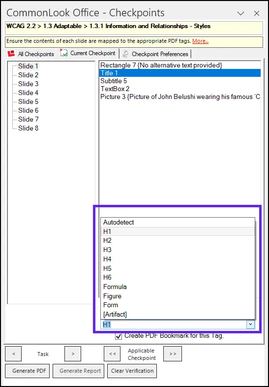The width and height of the screenshot is (269, 387).
Task: Choose H6 from the tag dropdown
Action: [x=178, y=278]
